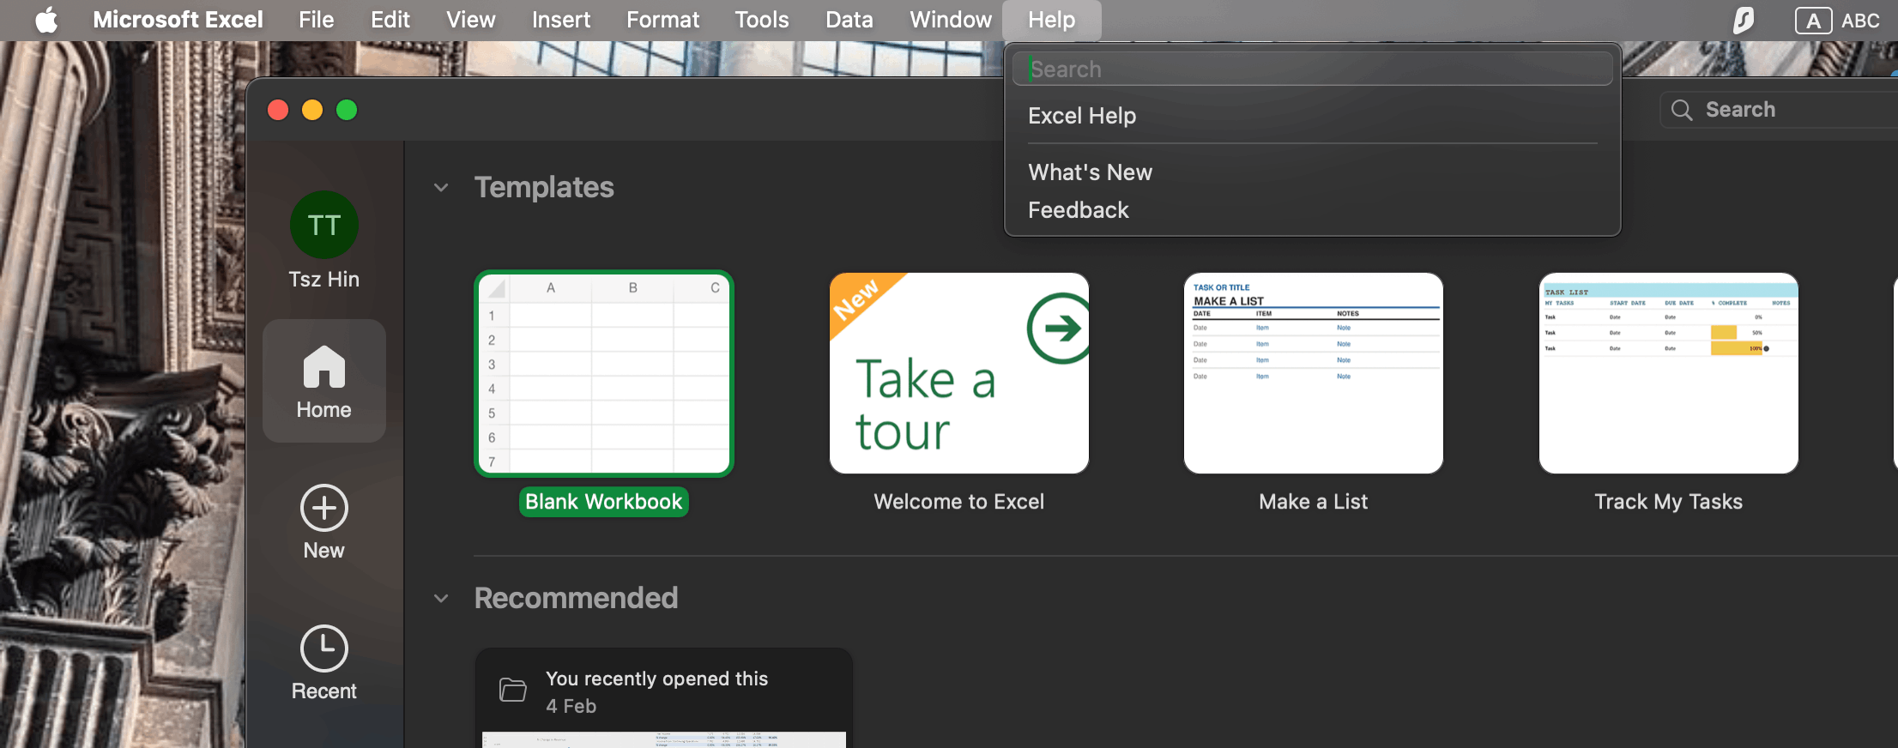Open the File menu

point(316,20)
